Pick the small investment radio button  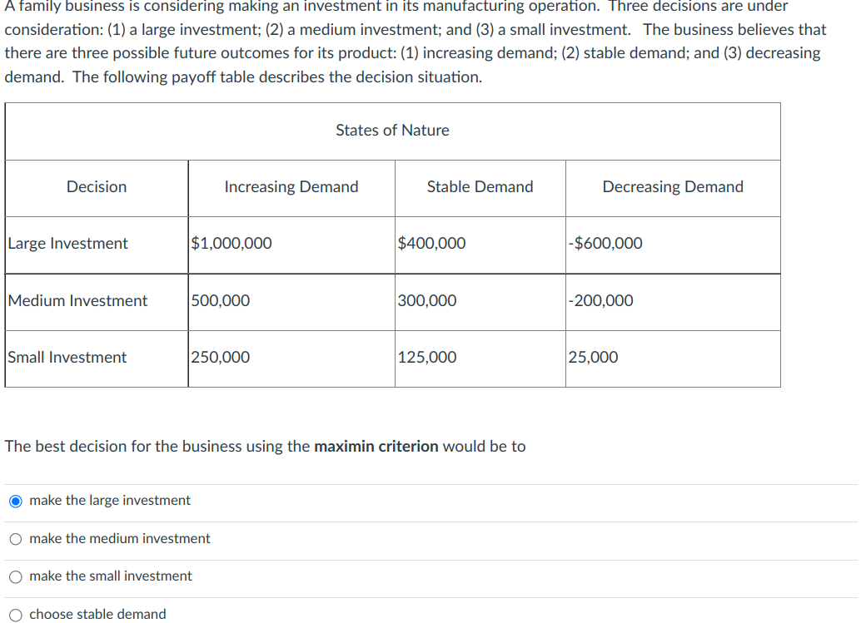coord(16,576)
